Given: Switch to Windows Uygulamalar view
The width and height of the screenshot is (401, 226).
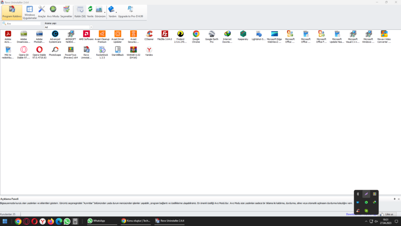Looking at the screenshot, I should 30,12.
